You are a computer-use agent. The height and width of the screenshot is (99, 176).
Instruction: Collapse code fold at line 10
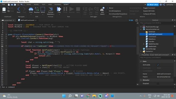tap(6, 34)
